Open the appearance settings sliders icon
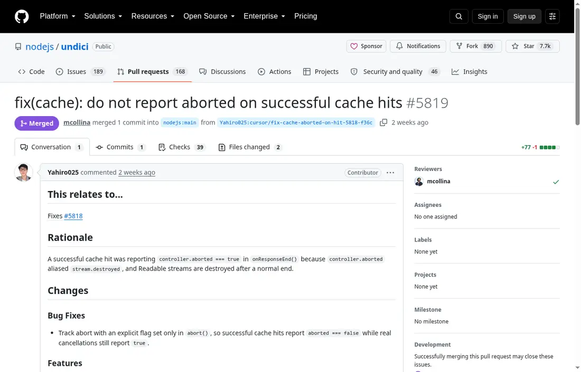Viewport: 581px width, 372px height. tap(552, 16)
